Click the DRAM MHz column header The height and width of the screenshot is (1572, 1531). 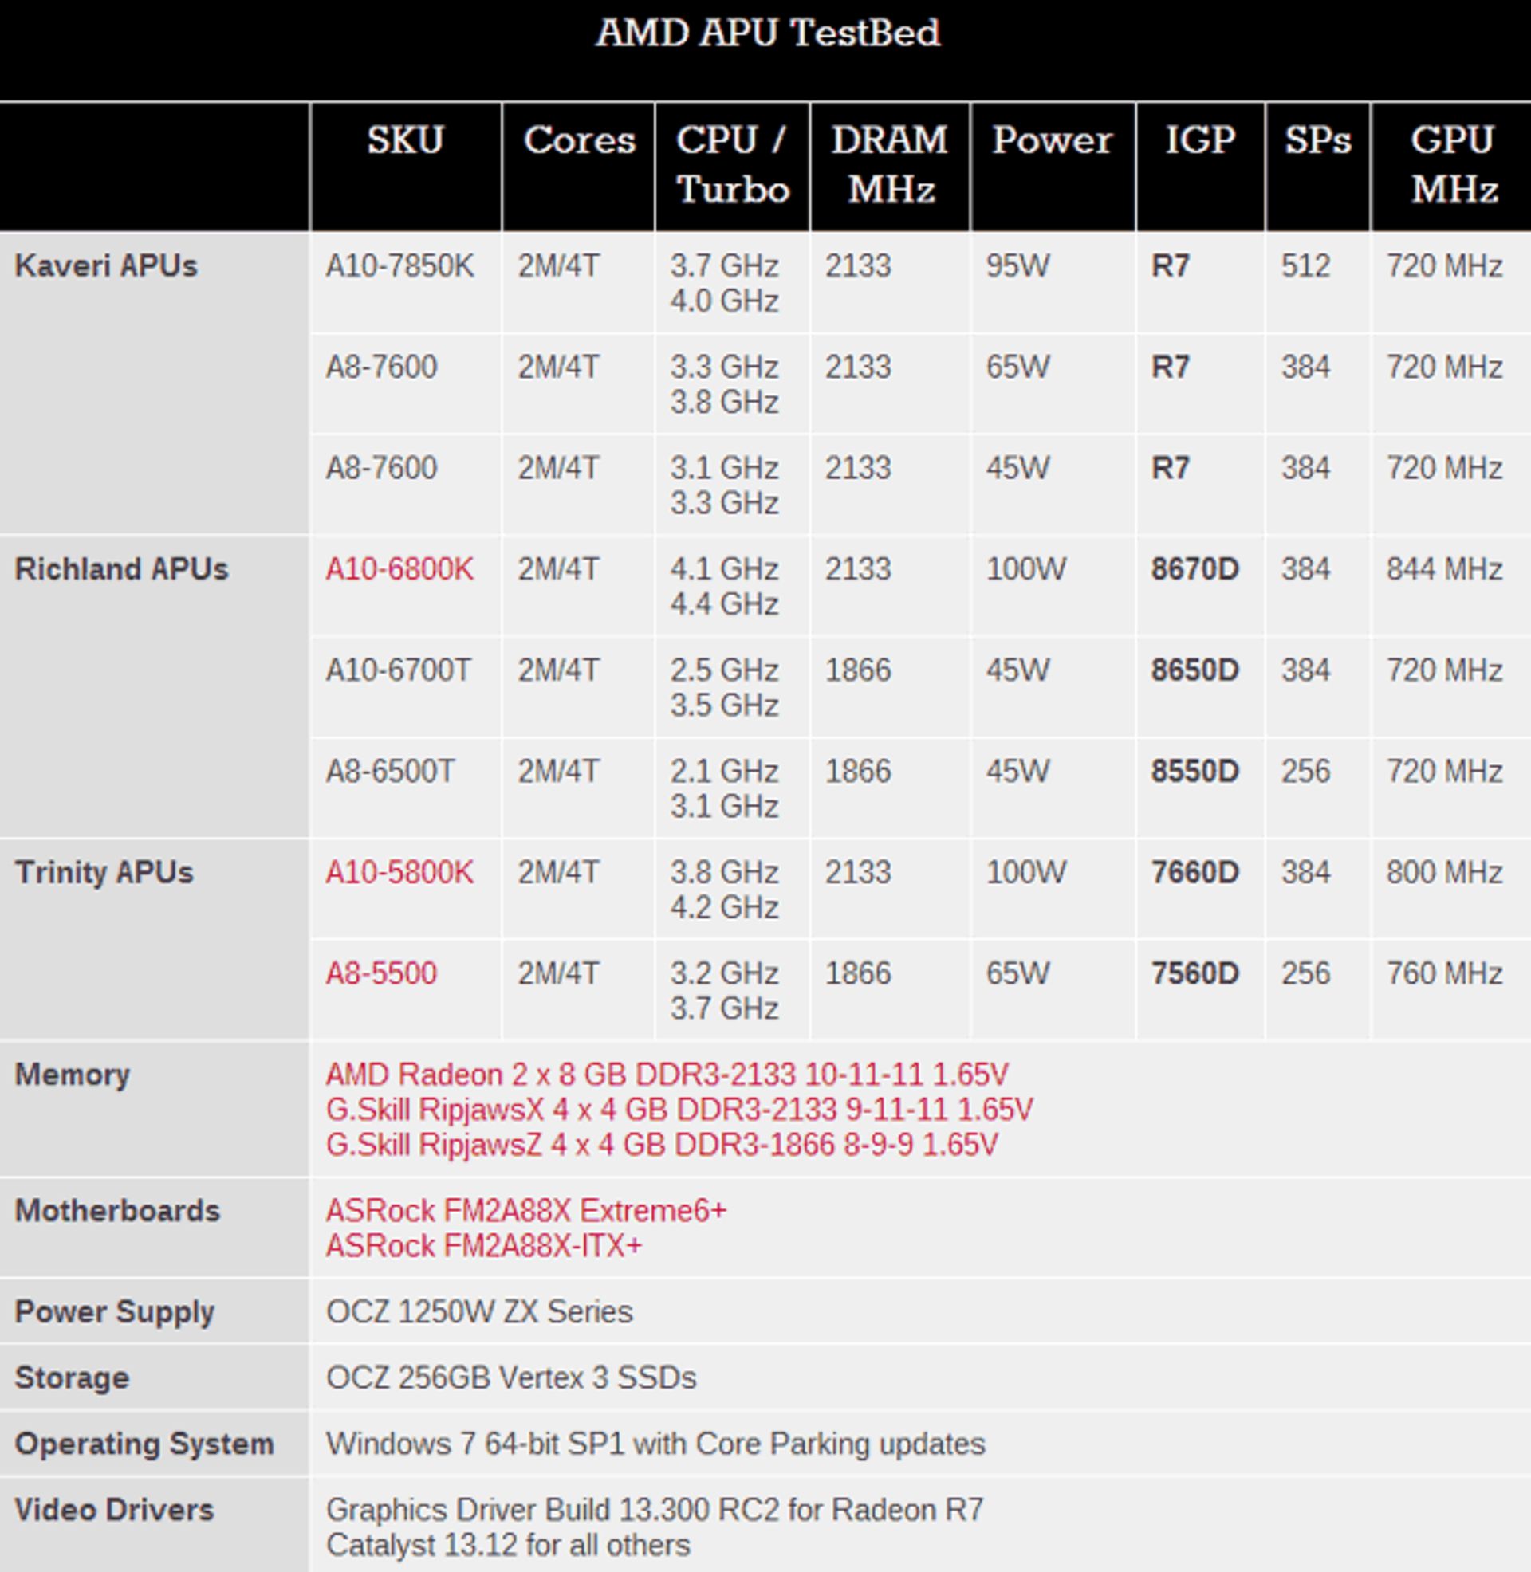[x=889, y=165]
